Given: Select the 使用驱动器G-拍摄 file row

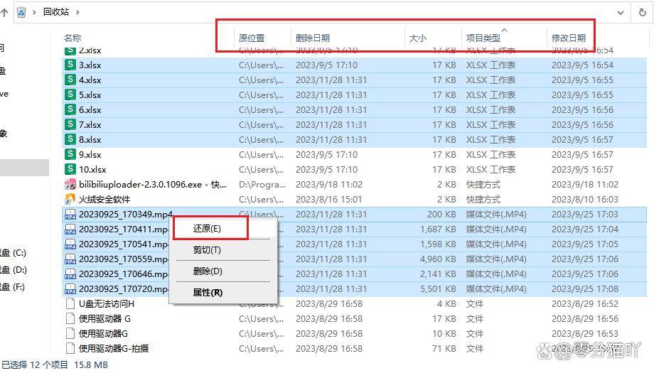Looking at the screenshot, I should [x=114, y=348].
